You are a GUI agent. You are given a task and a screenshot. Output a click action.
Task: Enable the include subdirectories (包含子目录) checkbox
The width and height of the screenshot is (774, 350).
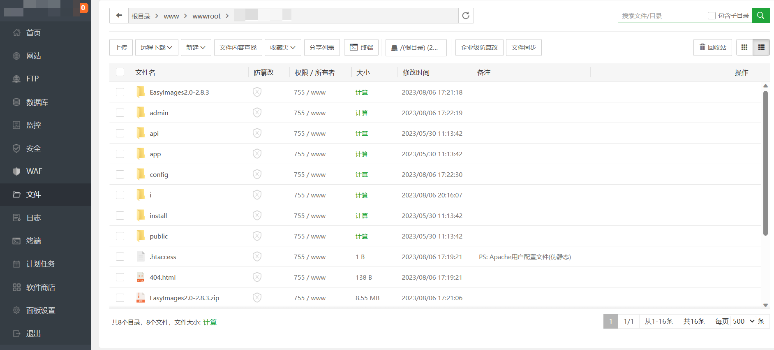(712, 16)
